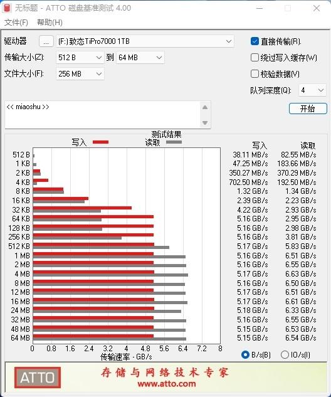Start the benchmark with 开始 button
This screenshot has height=397, width=331.
tap(308, 109)
